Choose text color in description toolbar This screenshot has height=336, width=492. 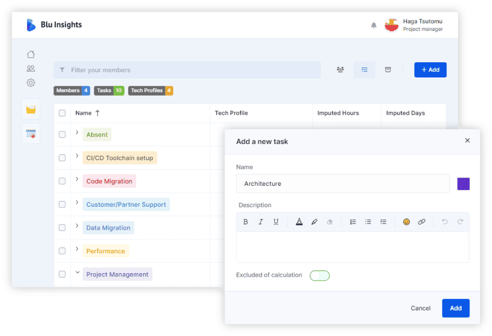(x=299, y=222)
